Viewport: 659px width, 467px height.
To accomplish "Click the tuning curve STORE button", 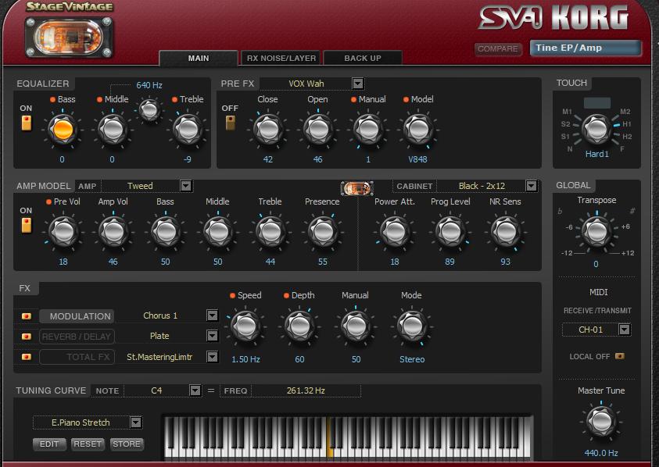I will tap(127, 444).
